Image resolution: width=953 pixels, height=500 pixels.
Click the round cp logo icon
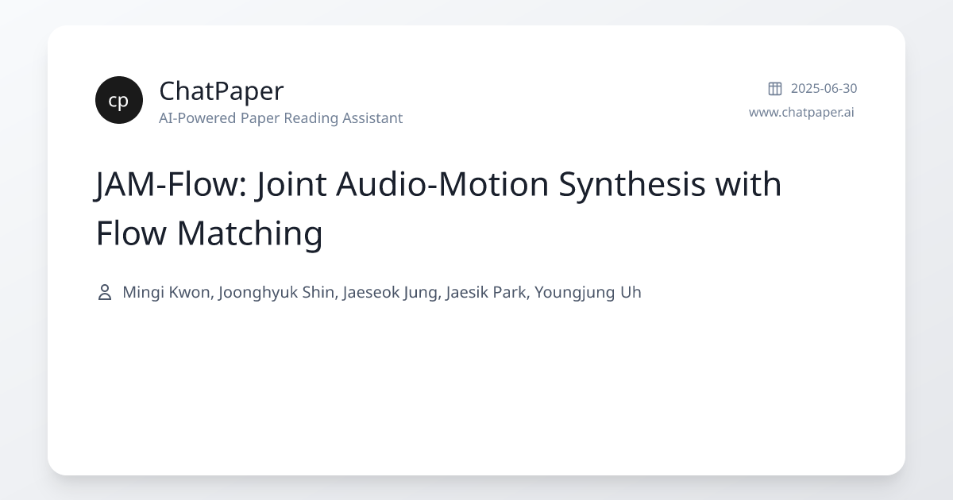pos(119,100)
